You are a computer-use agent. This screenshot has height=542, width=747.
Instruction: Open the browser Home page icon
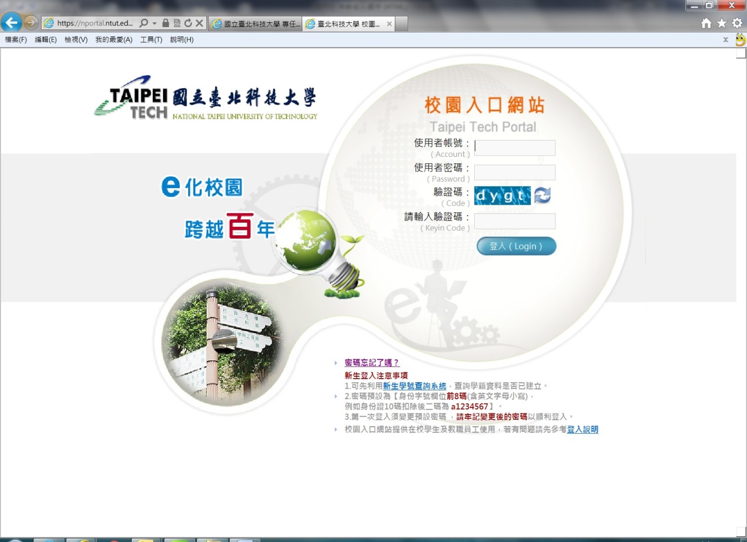[x=706, y=24]
